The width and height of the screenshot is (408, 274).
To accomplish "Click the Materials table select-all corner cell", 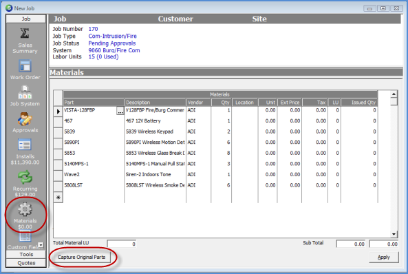I will (x=58, y=98).
